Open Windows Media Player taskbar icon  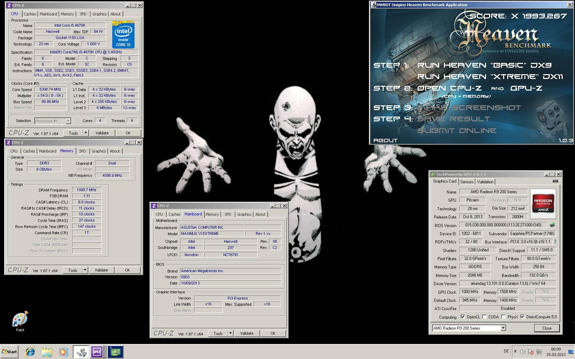(x=63, y=352)
